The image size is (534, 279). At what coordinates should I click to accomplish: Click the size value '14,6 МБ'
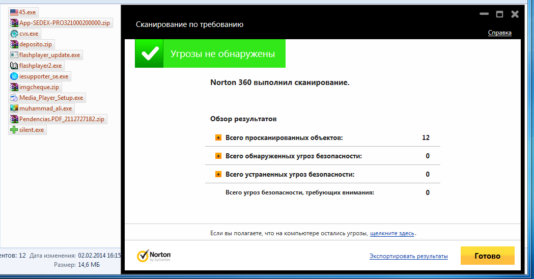coord(89,265)
